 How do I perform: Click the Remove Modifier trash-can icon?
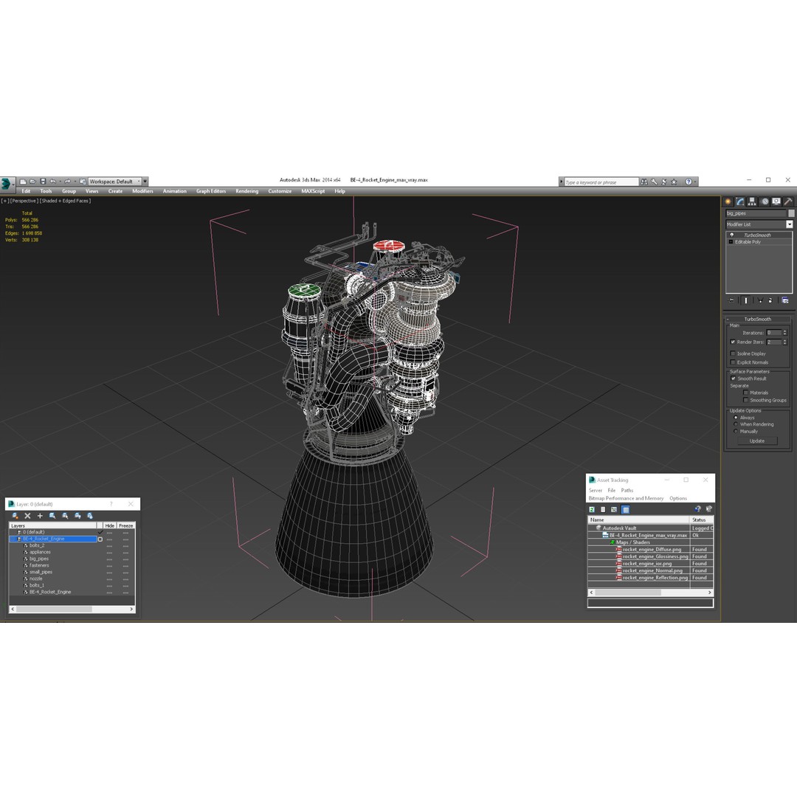tap(772, 300)
